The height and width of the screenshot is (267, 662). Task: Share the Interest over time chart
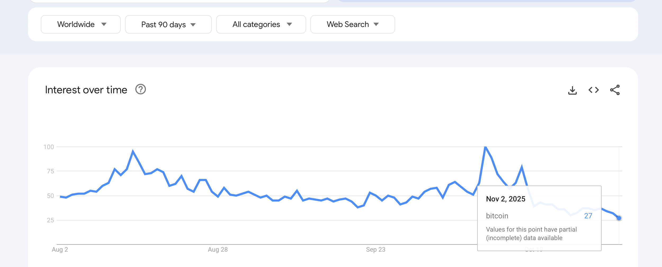(x=615, y=90)
